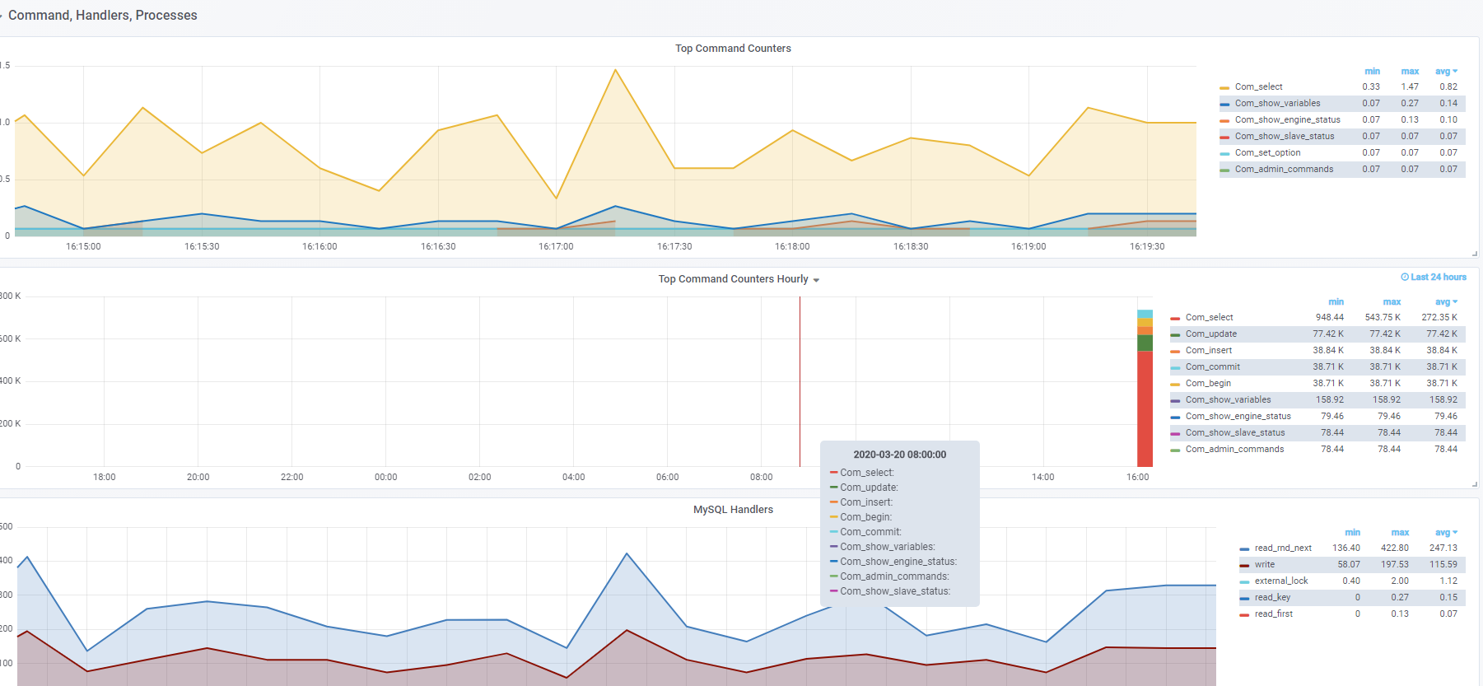The width and height of the screenshot is (1483, 686).
Task: Open the MySQL Handlers panel title menu
Action: [733, 510]
